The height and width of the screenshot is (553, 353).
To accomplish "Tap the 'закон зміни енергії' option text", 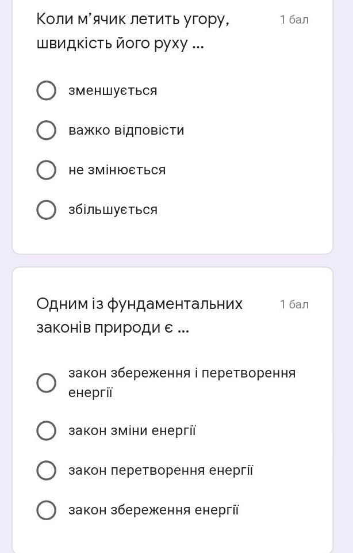I will pos(132,430).
